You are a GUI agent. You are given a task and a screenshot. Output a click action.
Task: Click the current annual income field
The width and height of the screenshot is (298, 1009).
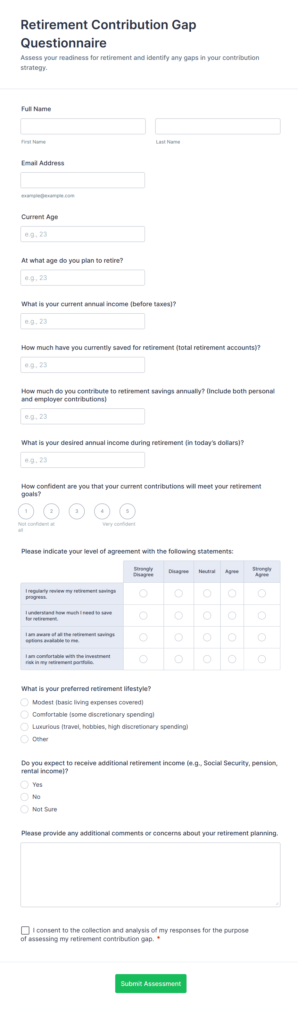pos(83,321)
